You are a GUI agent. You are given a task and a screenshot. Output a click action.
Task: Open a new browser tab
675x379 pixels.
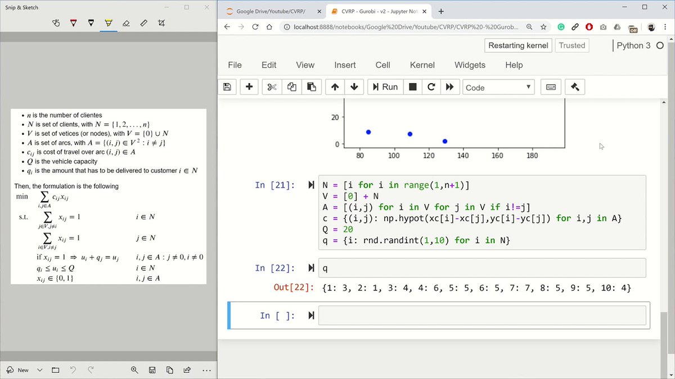pos(441,11)
